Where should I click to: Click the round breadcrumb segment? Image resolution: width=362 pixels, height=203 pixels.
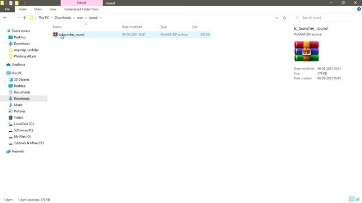click(93, 17)
